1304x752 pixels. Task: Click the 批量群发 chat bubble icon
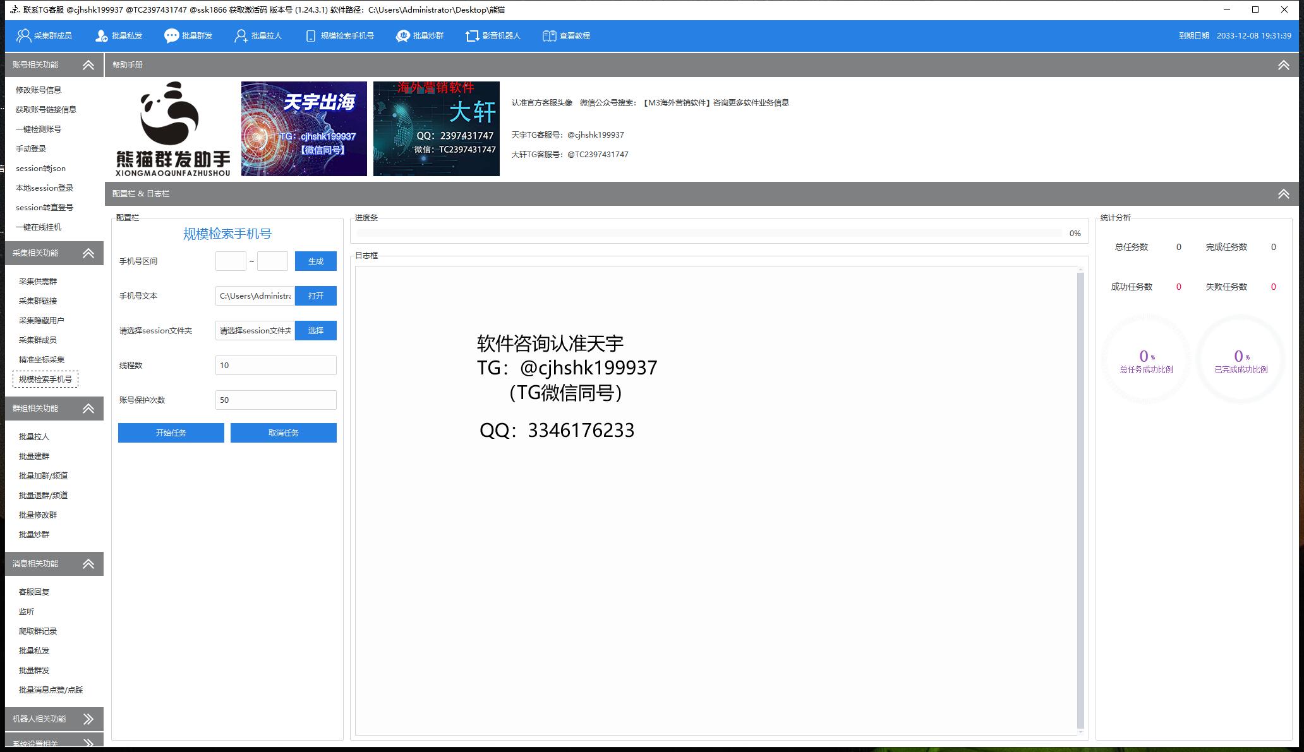tap(171, 36)
